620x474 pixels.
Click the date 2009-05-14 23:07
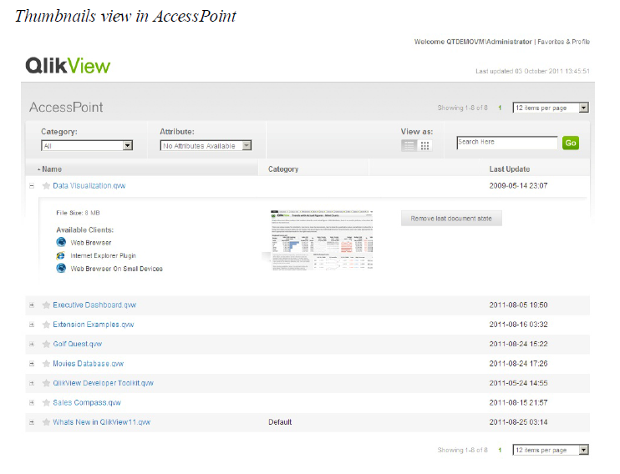pyautogui.click(x=518, y=185)
